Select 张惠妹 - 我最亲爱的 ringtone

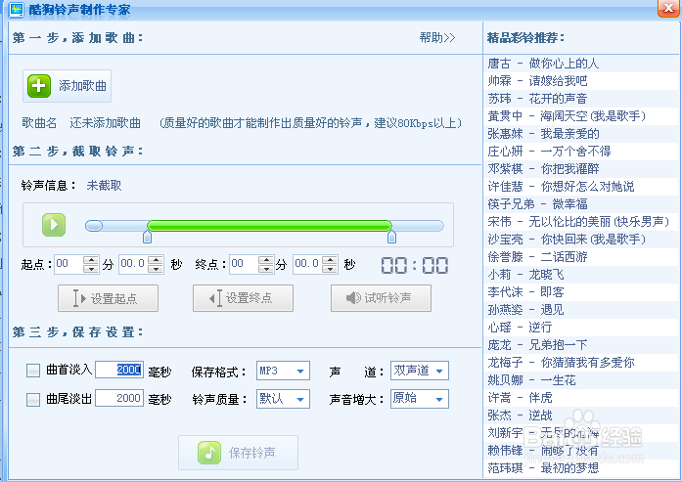(581, 134)
